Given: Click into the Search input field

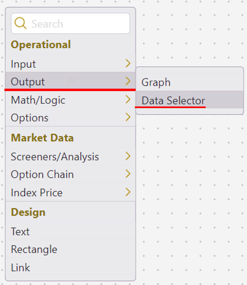Looking at the screenshot, I should [x=77, y=23].
